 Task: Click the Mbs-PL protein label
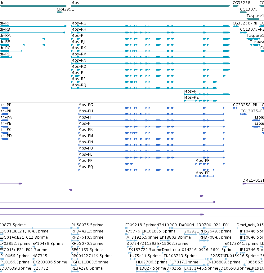point(85,154)
